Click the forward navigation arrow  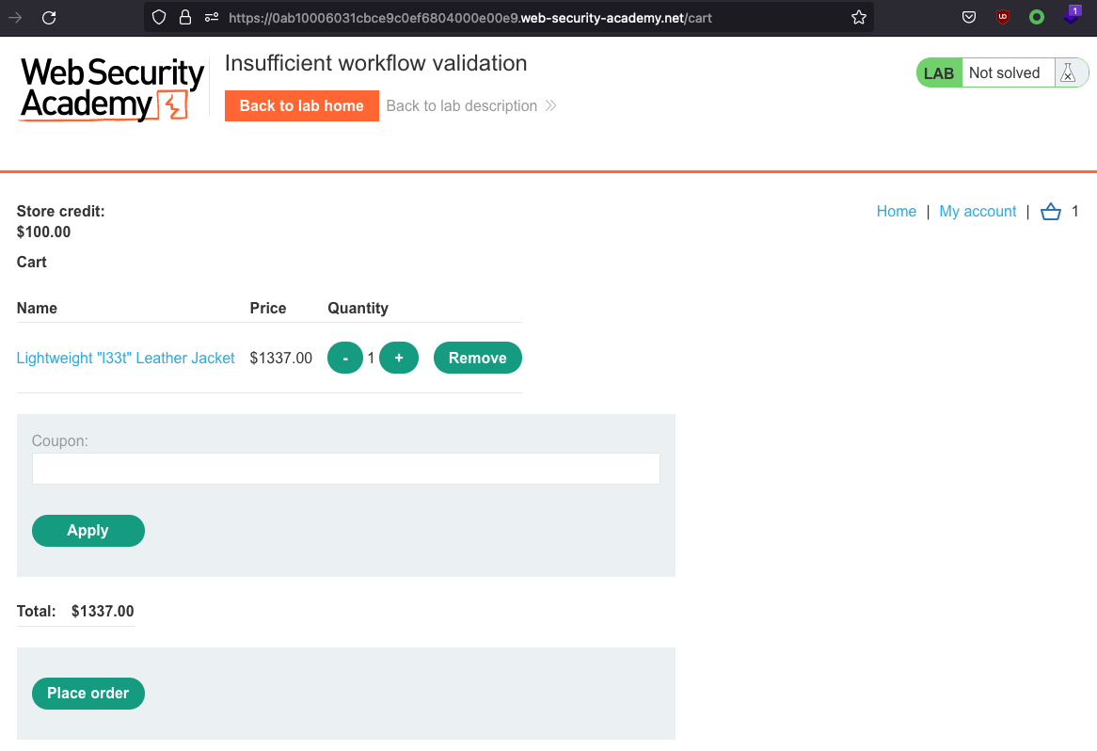[x=16, y=17]
